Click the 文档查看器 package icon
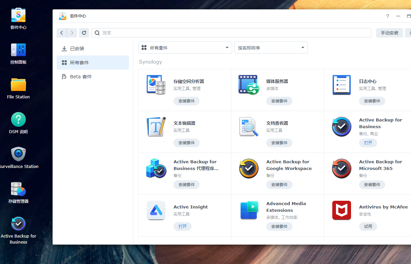This screenshot has height=264, width=411. click(x=249, y=126)
